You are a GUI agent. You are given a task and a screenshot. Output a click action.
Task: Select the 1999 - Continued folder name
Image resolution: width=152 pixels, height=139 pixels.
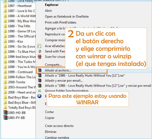click(x=20, y=72)
